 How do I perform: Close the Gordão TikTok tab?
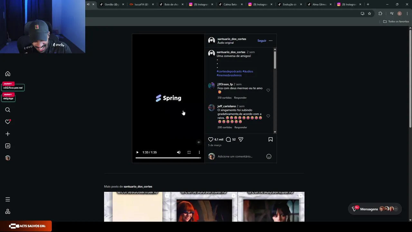123,5
